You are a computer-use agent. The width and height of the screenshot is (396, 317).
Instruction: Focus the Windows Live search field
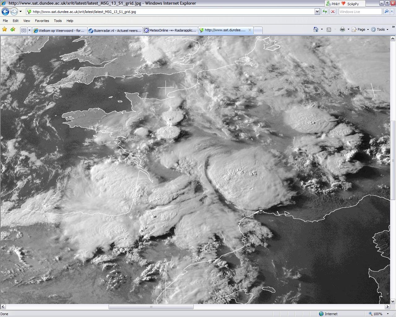(360, 12)
